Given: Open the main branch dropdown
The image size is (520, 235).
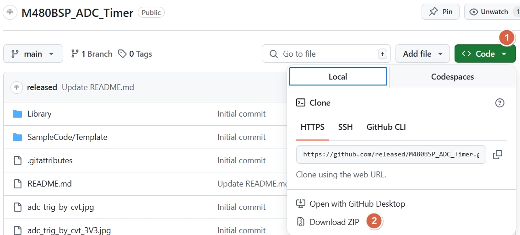Looking at the screenshot, I should coord(33,53).
